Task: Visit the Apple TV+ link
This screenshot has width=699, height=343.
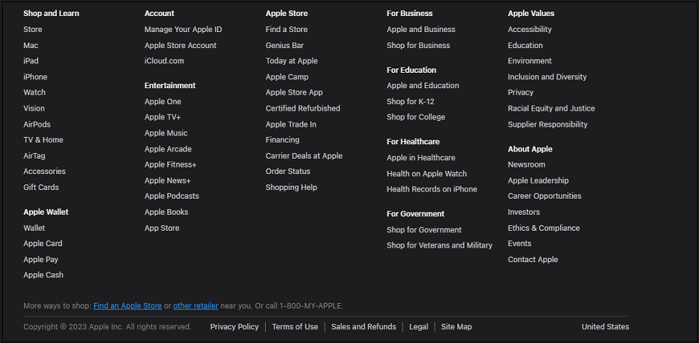Action: pyautogui.click(x=162, y=117)
